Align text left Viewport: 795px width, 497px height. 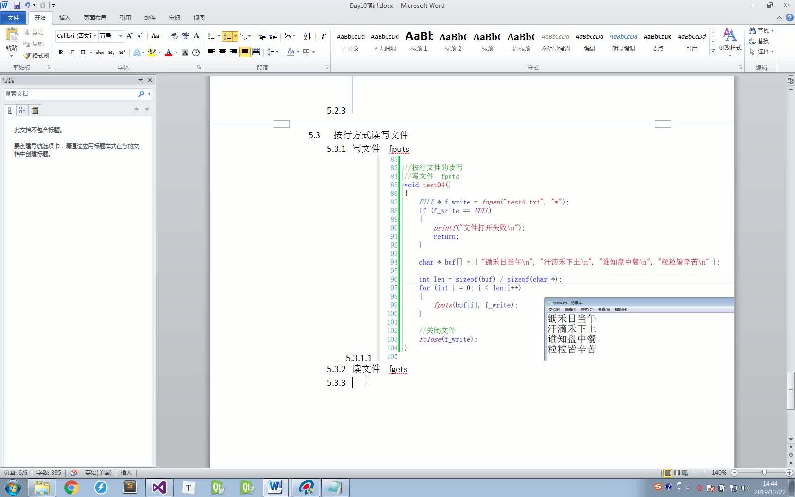pyautogui.click(x=212, y=52)
